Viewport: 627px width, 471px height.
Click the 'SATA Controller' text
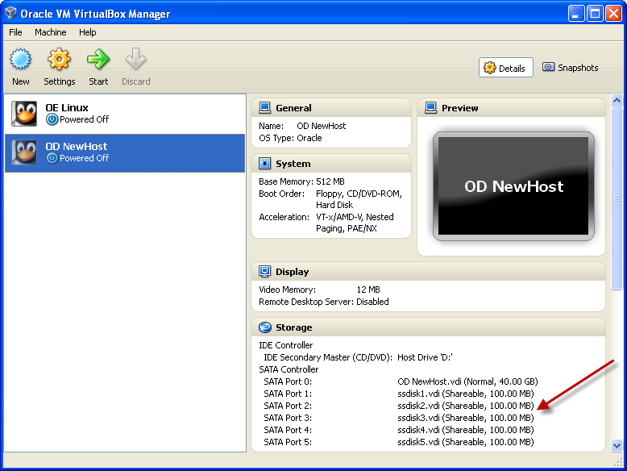(289, 369)
